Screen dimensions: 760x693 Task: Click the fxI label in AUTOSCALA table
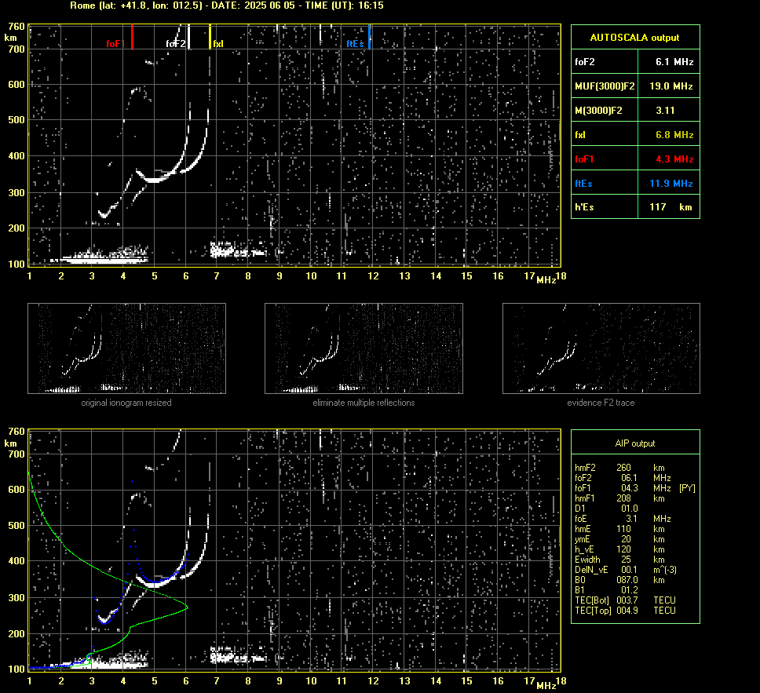click(580, 134)
